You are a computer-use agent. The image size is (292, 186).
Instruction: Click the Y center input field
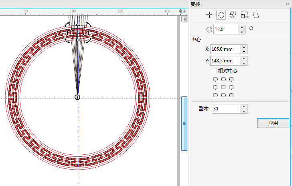(x=225, y=61)
